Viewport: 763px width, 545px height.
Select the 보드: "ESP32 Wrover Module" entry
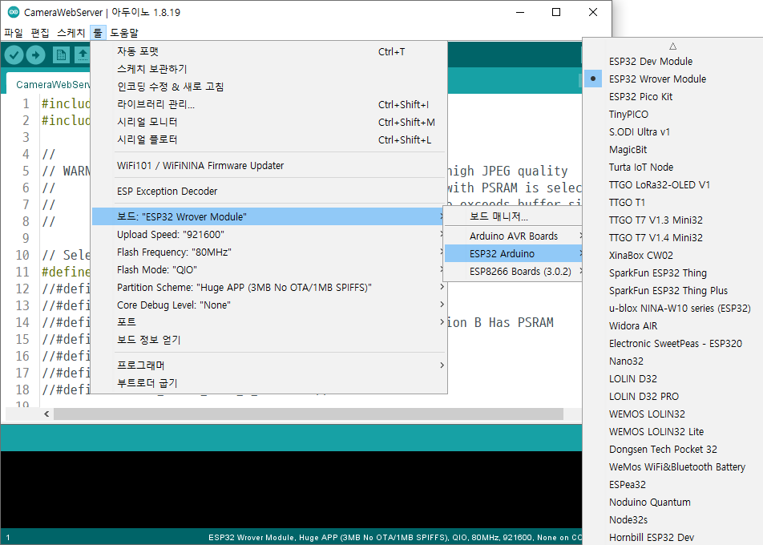pyautogui.click(x=269, y=216)
